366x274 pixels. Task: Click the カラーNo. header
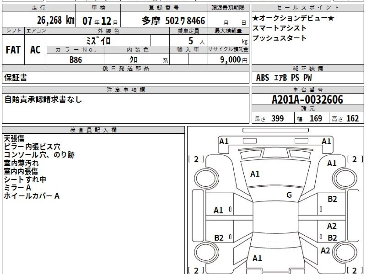click(76, 50)
